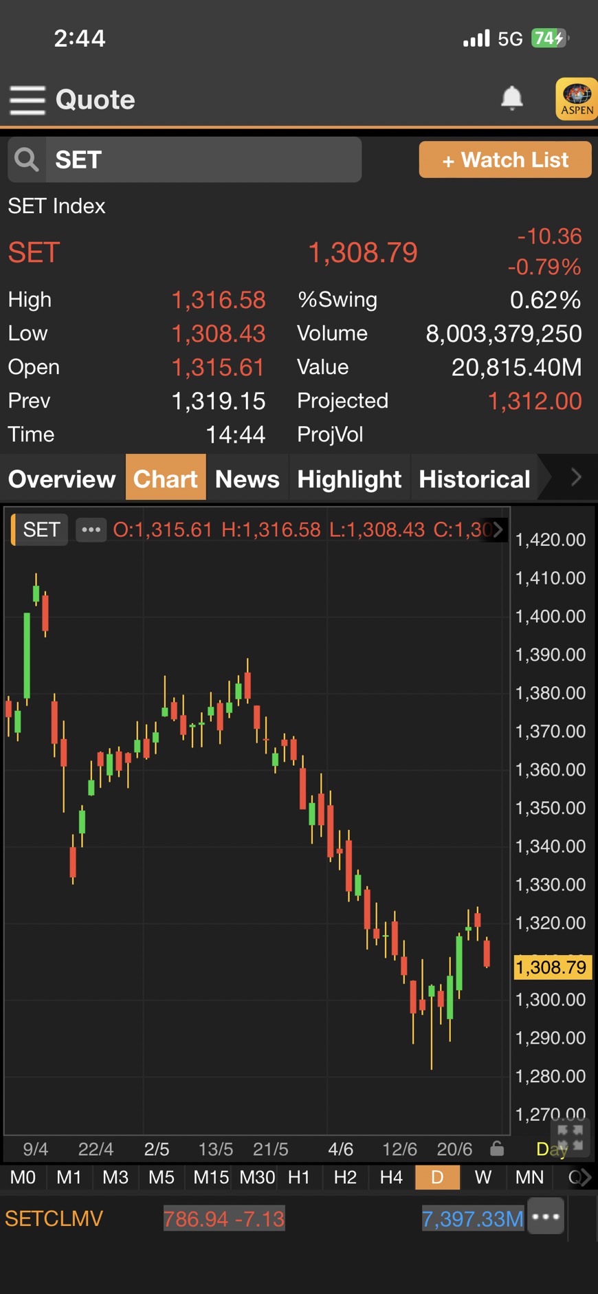The height and width of the screenshot is (1294, 598).
Task: Tap the Value figure 20,815.40M
Action: (x=516, y=367)
